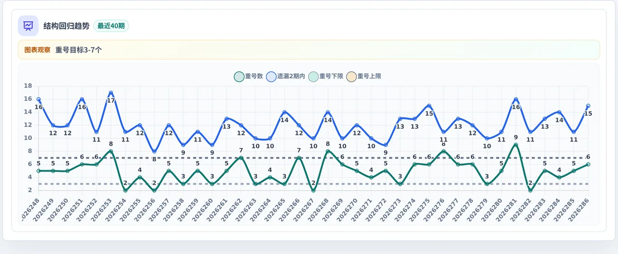Screen dimensions: 618x254
Task: Hide the 重号下限 dashed line series
Action: click(x=325, y=76)
